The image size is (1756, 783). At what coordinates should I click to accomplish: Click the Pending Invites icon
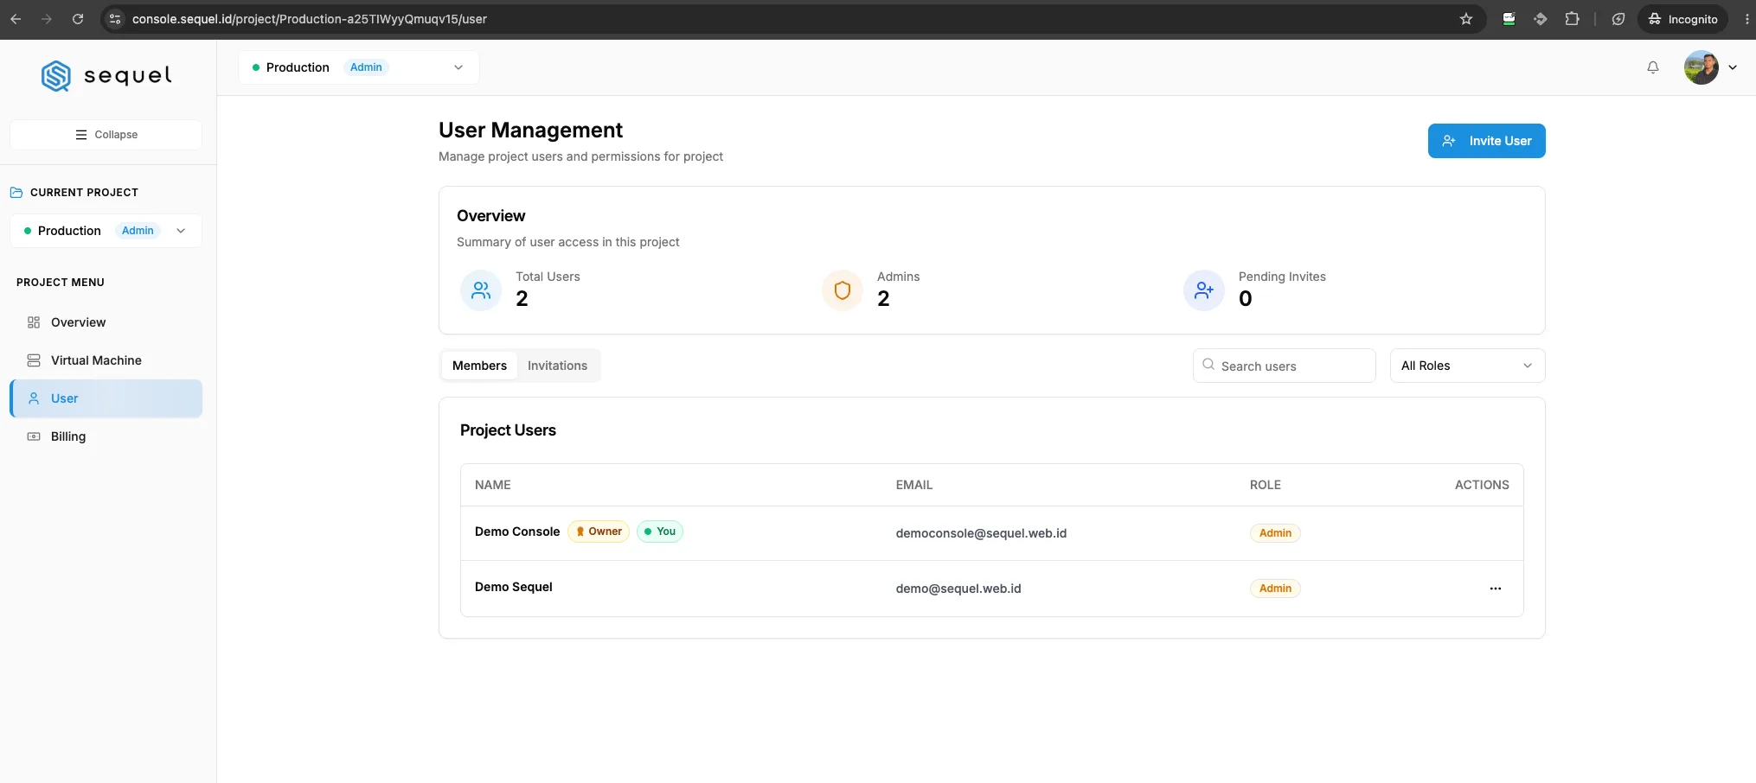pos(1204,290)
